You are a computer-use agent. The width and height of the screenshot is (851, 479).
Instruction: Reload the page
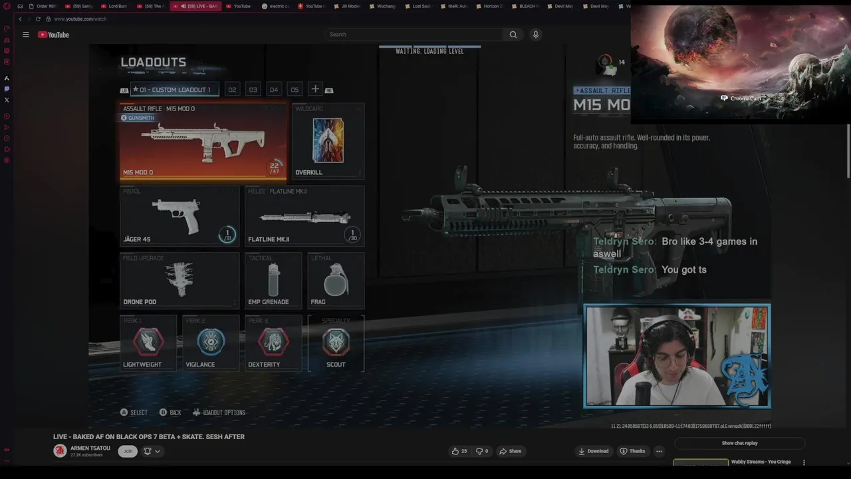[38, 19]
